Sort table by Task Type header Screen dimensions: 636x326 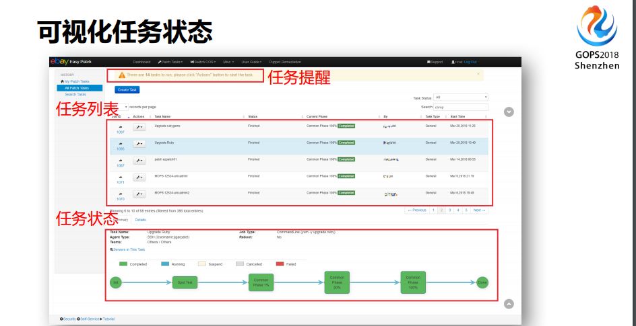tap(433, 116)
